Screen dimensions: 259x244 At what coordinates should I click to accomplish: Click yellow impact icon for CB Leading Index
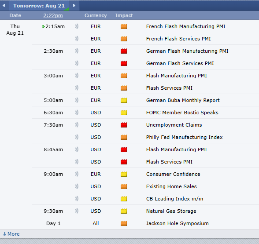coord(124,199)
